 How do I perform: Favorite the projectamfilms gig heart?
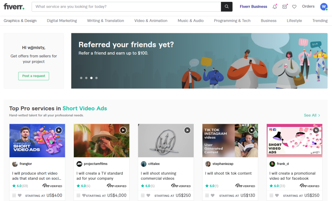[84, 195]
